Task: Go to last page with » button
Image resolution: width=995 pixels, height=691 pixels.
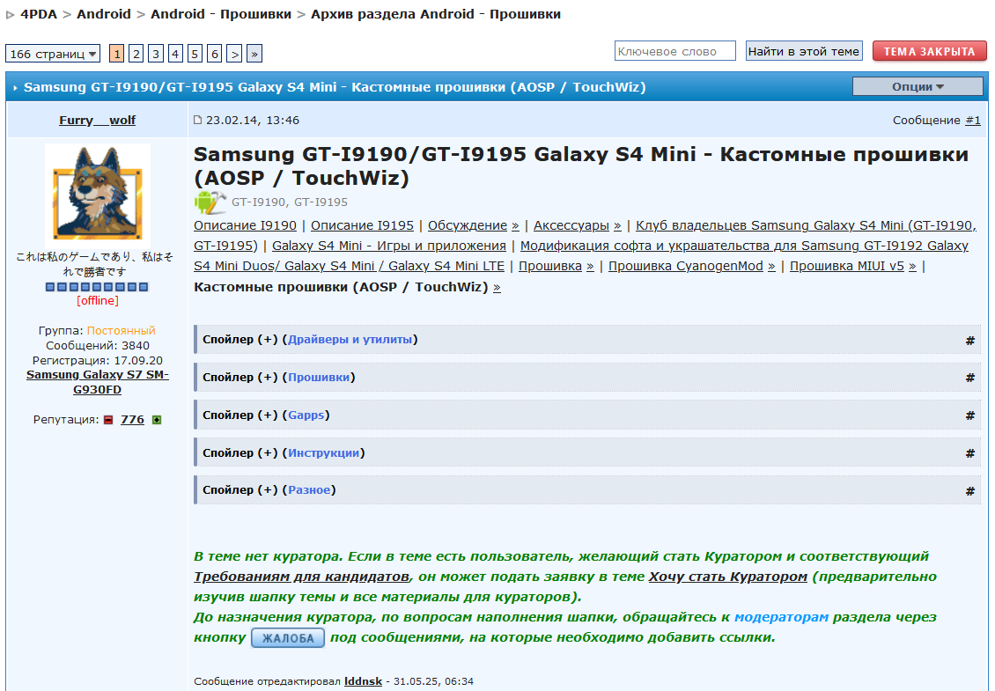Action: click(254, 54)
